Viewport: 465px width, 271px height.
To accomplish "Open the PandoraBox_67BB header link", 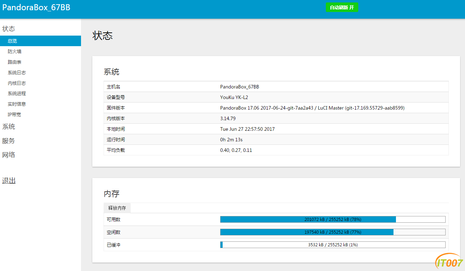I will 36,7.
